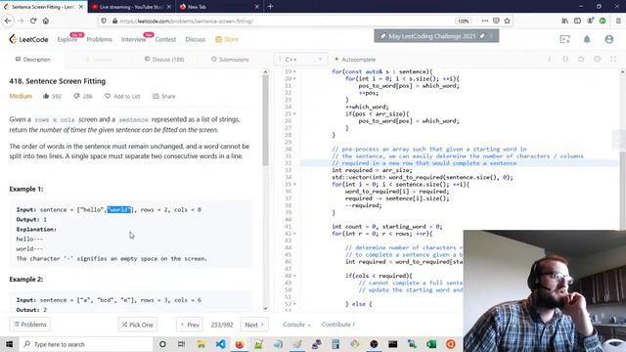Collapse the code fold at line 52

294,304
